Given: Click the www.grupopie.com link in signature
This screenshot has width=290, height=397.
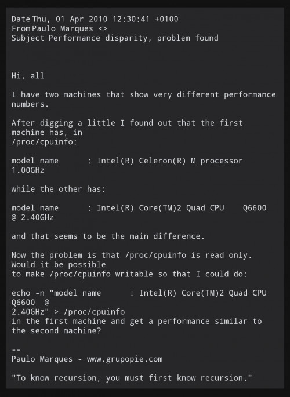Looking at the screenshot, I should (x=125, y=359).
